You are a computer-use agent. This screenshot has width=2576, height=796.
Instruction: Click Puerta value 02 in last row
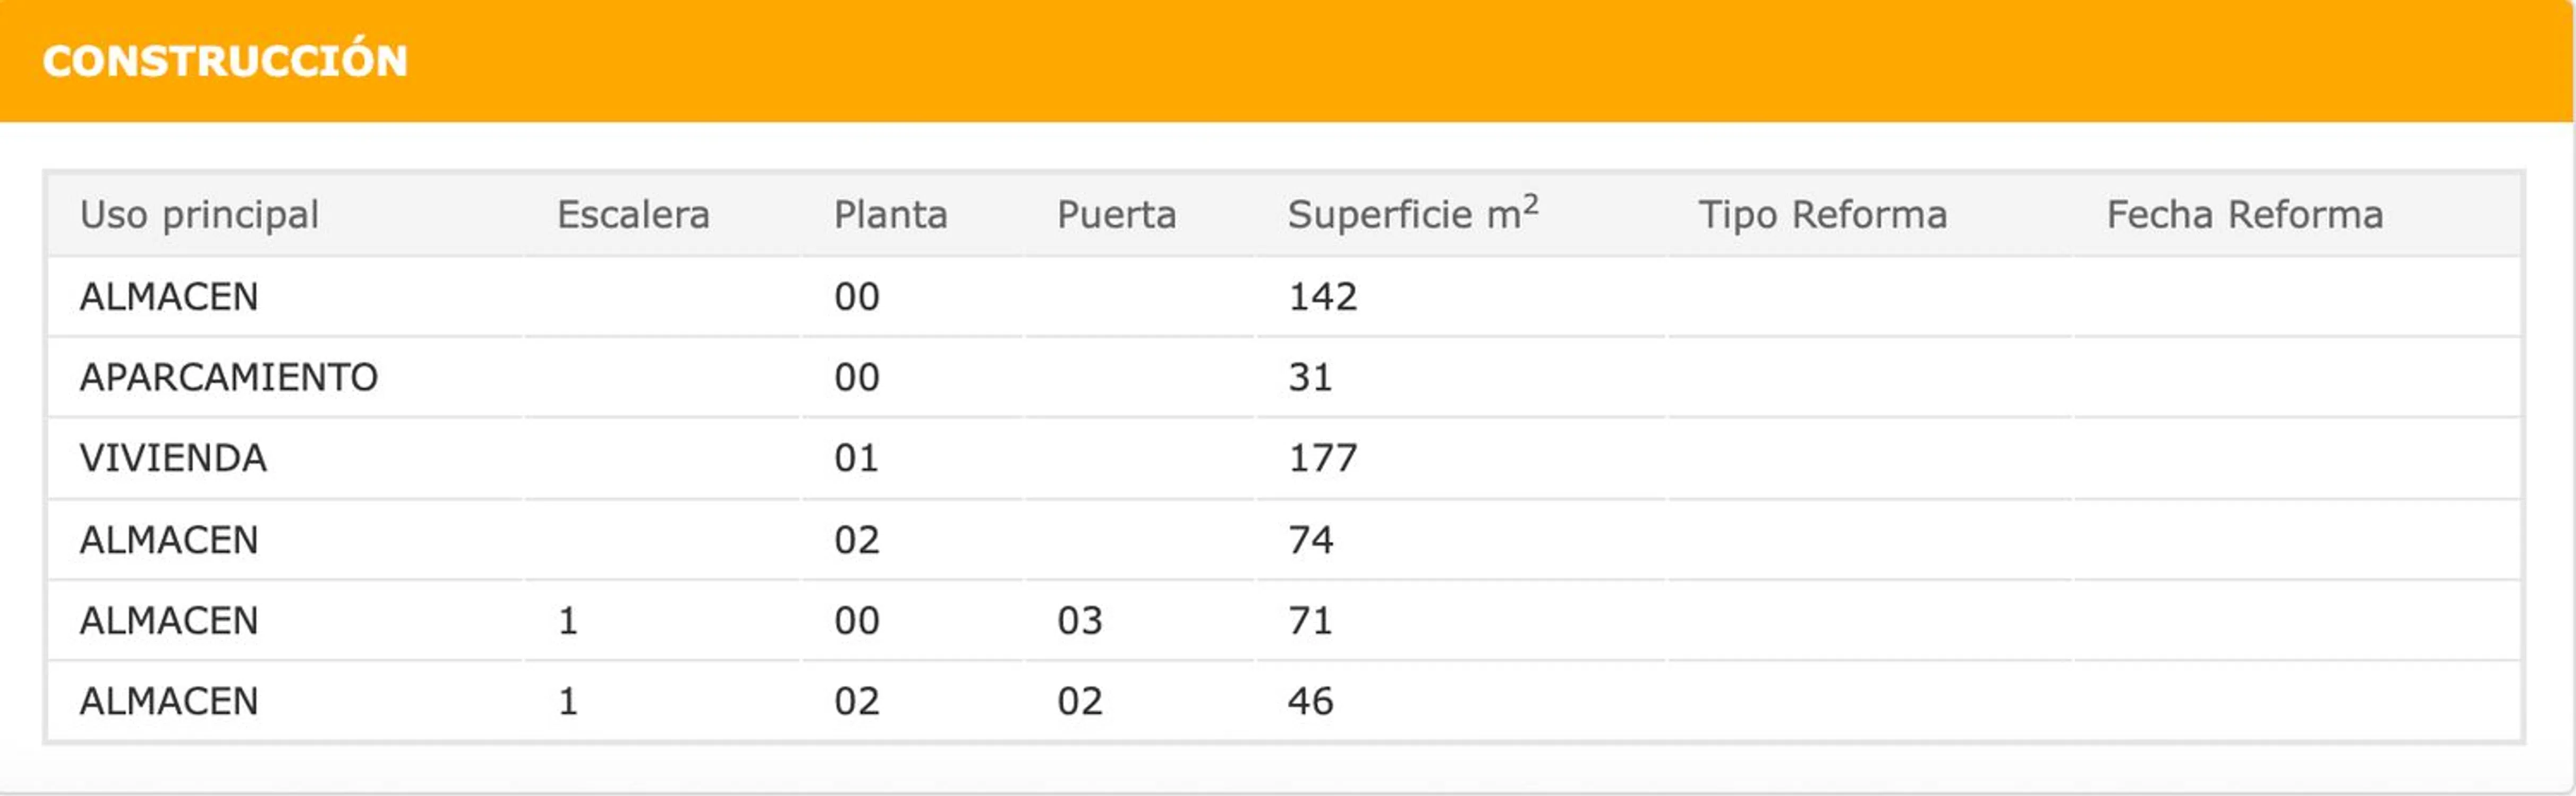point(1080,701)
